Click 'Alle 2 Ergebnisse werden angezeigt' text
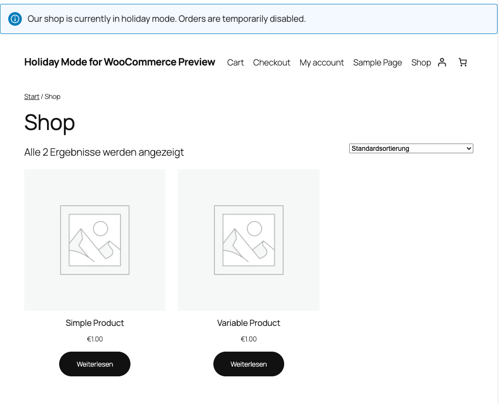 (104, 152)
